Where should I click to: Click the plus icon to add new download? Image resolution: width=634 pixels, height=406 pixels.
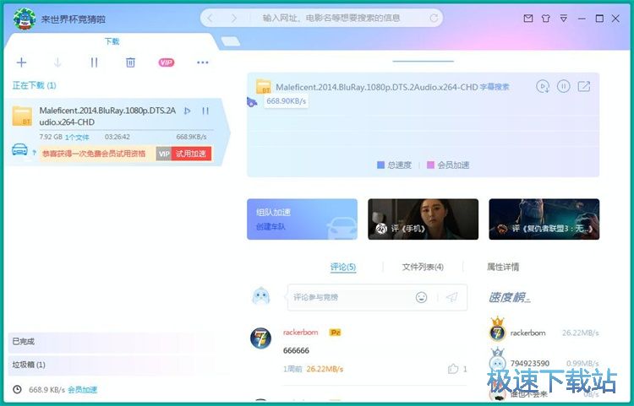coord(22,62)
